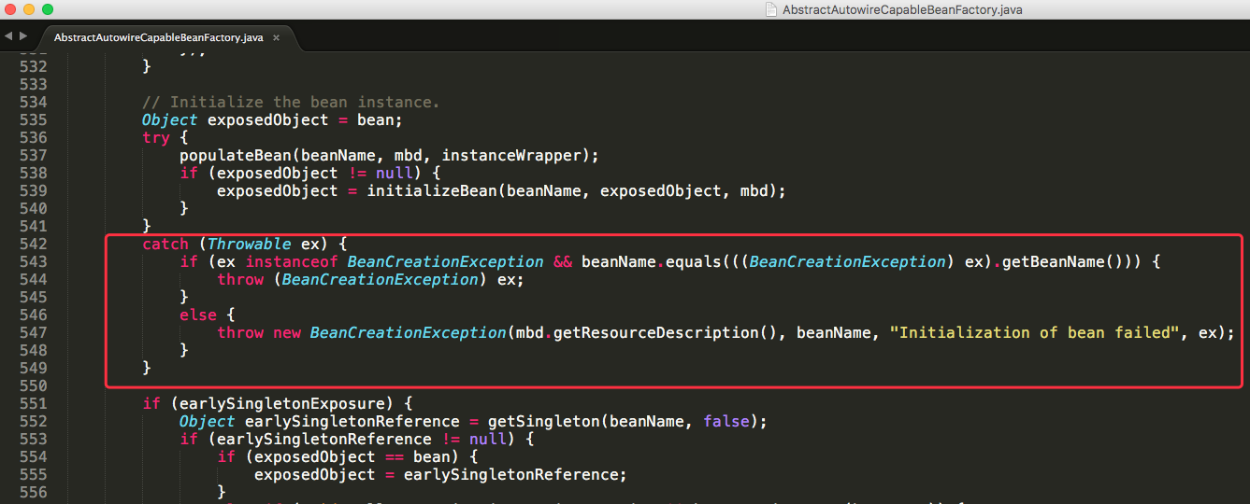Click line number 534 in the gutter
This screenshot has width=1250, height=504.
pos(33,102)
